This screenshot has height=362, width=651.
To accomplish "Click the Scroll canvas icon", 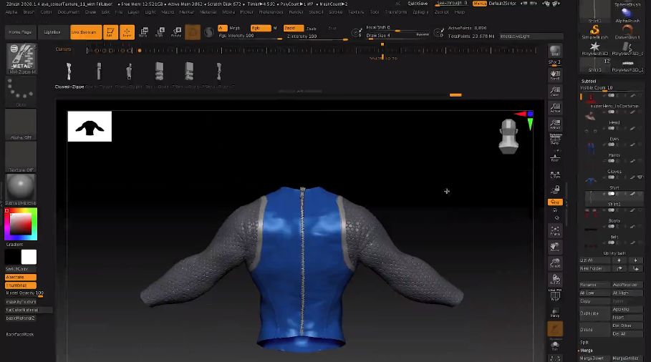I will [x=555, y=75].
